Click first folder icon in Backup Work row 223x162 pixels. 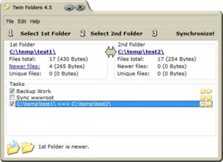[x=203, y=91]
